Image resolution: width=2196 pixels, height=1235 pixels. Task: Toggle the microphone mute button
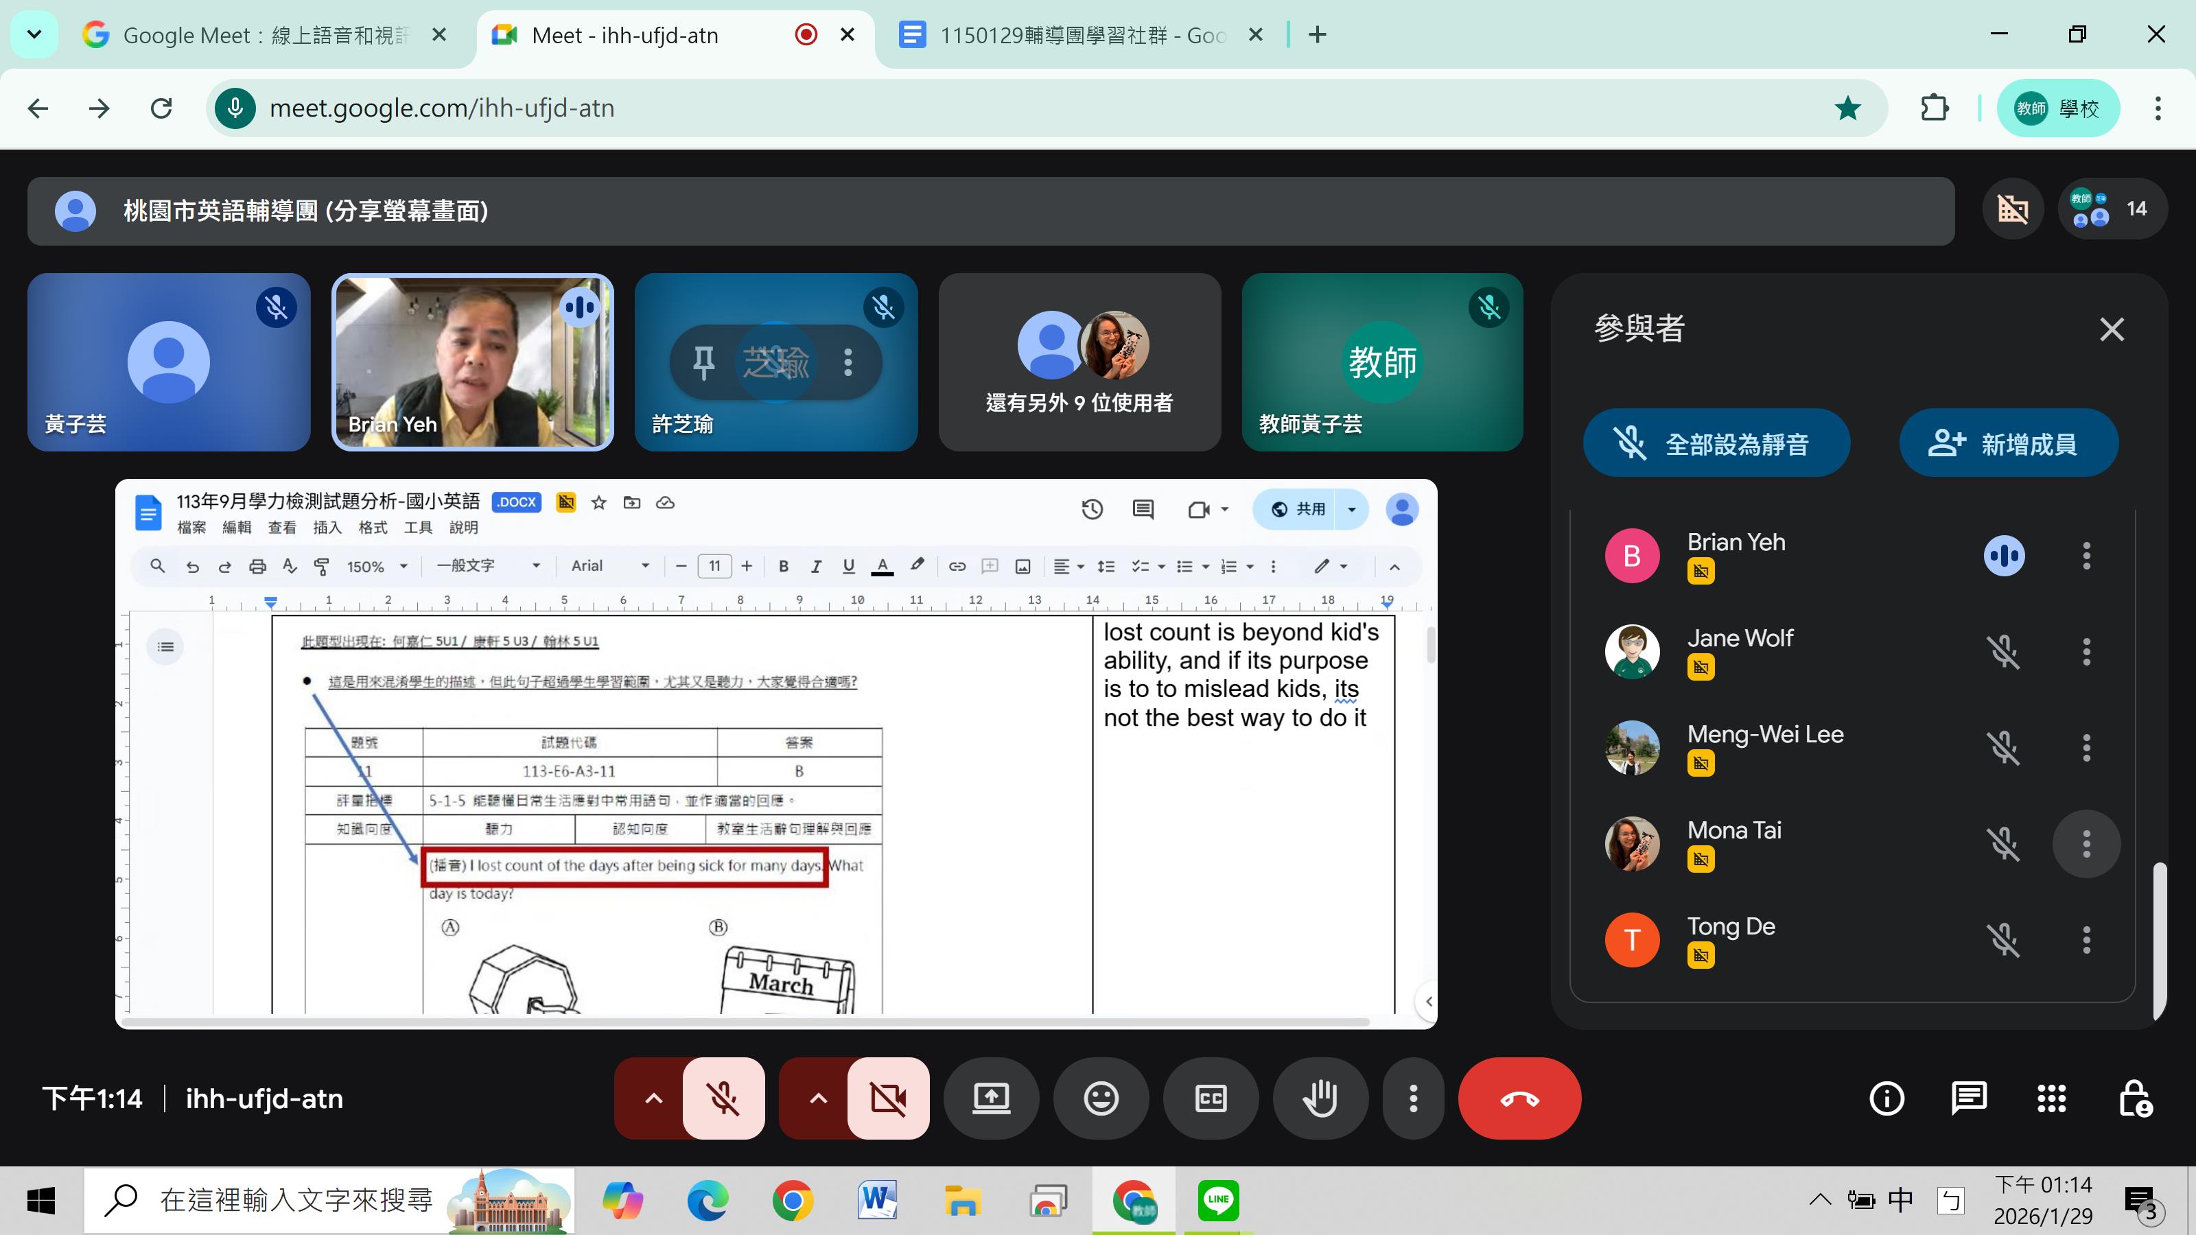pos(723,1098)
